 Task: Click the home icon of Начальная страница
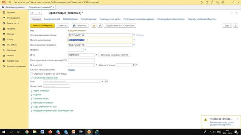pos(3,7)
